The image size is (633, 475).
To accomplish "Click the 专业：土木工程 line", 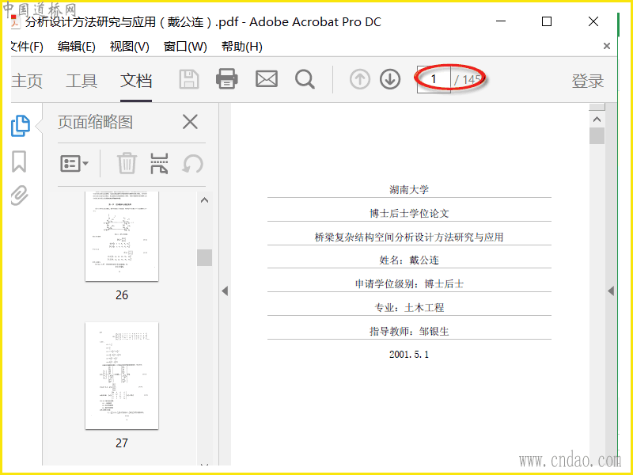I will click(409, 308).
